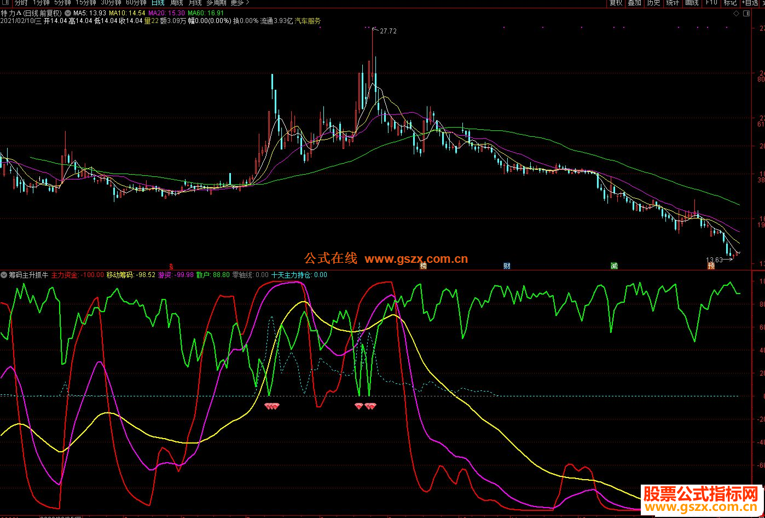Image resolution: width=765 pixels, height=518 pixels.
Task: Open the 多周期 multi-period view
Action: pyautogui.click(x=216, y=3)
